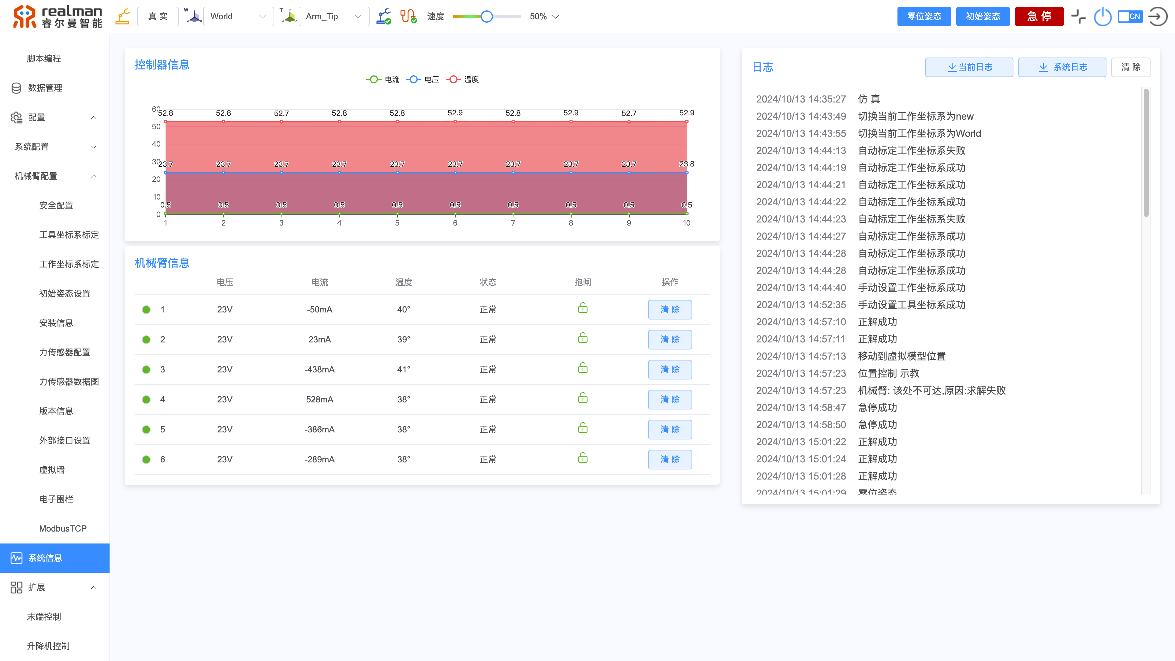Screen dimensions: 1175x661
Task: Open 末端控制 under 扩展
Action: [44, 617]
